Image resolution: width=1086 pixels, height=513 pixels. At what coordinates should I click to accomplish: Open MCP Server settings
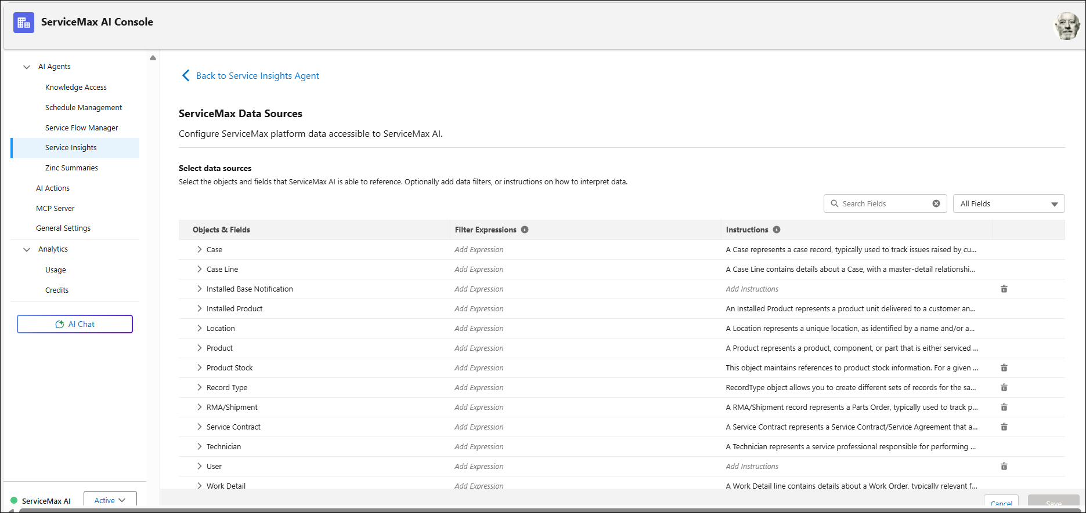tap(55, 208)
